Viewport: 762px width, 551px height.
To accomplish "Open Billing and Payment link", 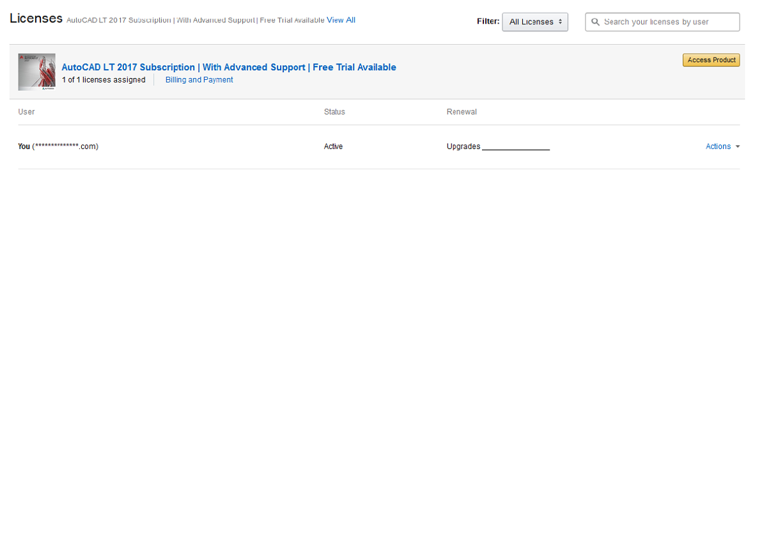I will coord(199,80).
